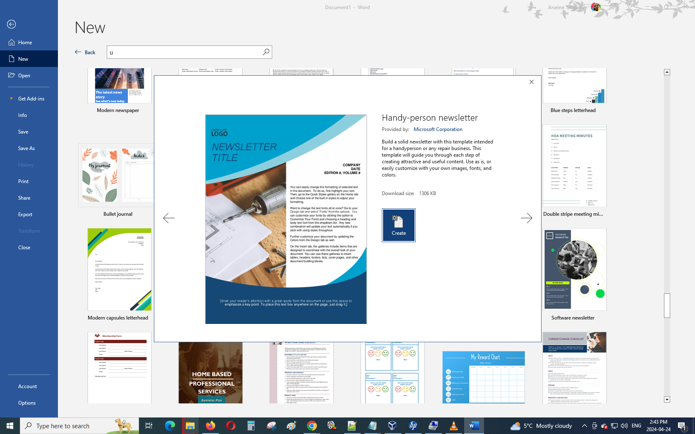Open File Explorer from the taskbar
The image size is (695, 434).
(190, 426)
